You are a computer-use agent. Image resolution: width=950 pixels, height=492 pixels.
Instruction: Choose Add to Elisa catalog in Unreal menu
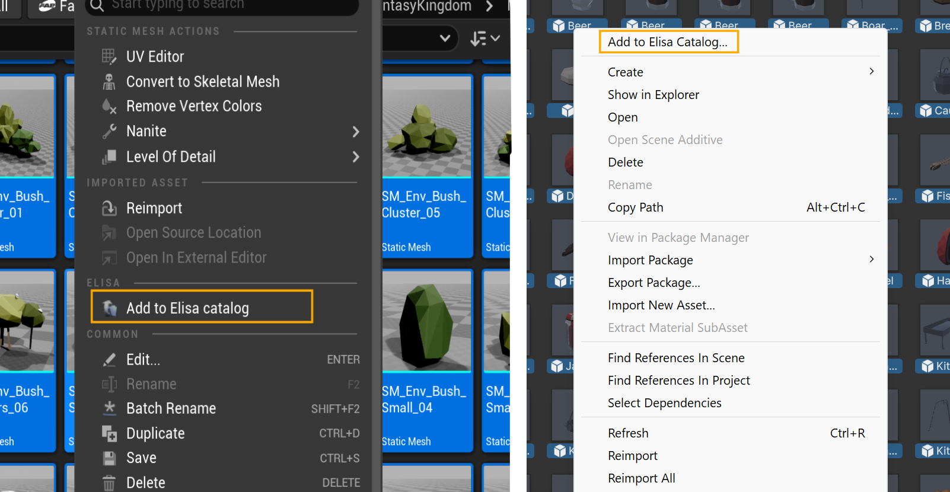pos(187,308)
